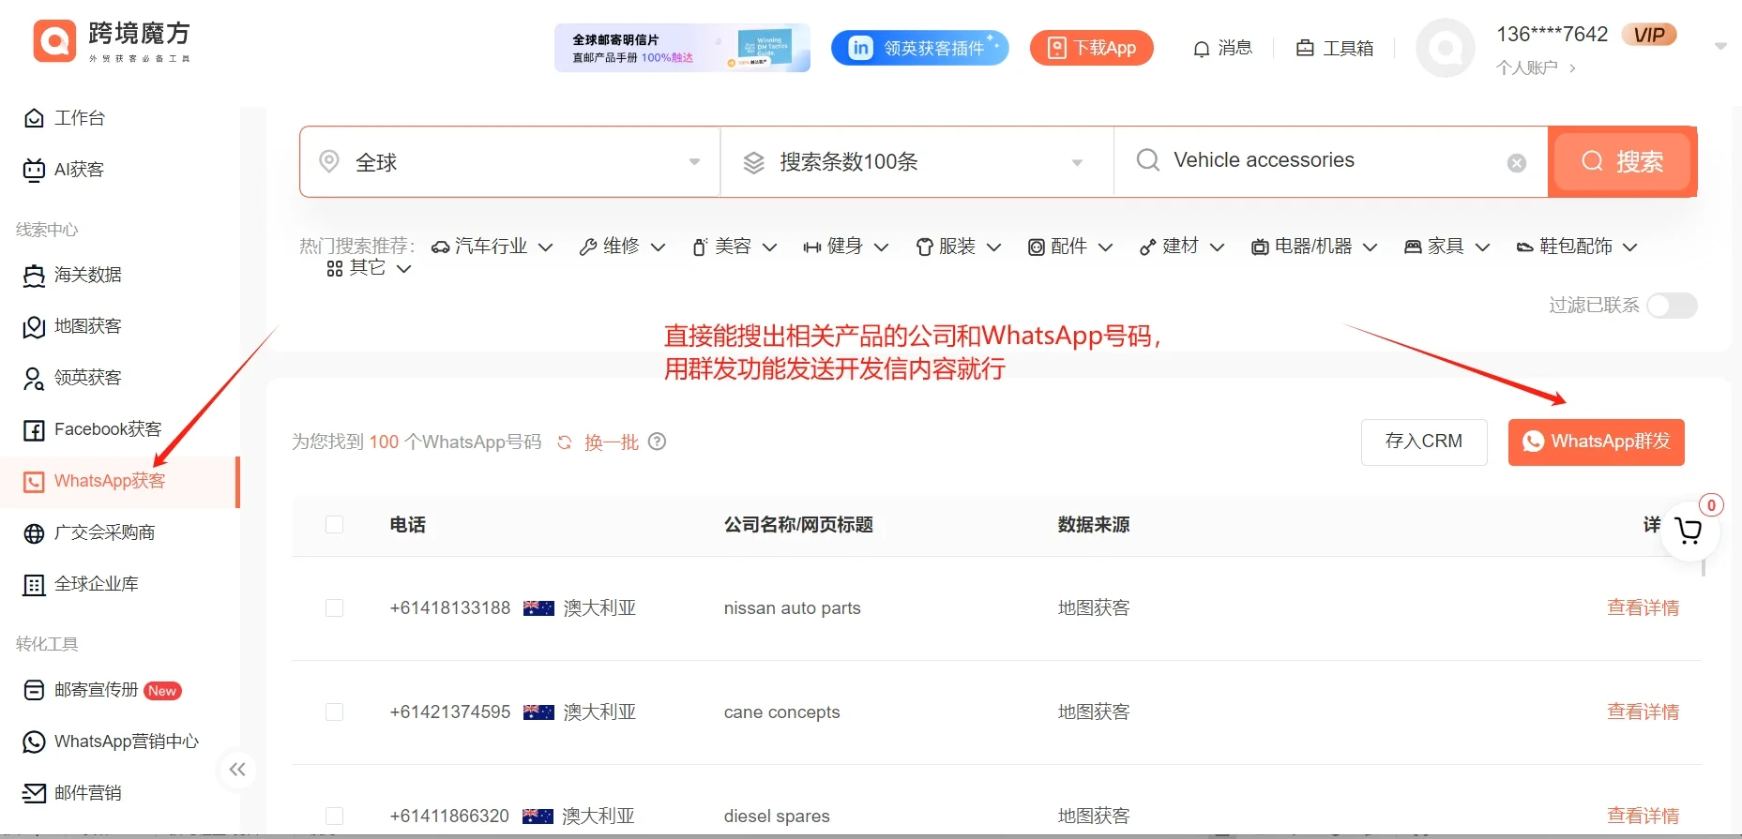Click the 跨境魔方 logo icon
1742x839 pixels.
coord(54,41)
